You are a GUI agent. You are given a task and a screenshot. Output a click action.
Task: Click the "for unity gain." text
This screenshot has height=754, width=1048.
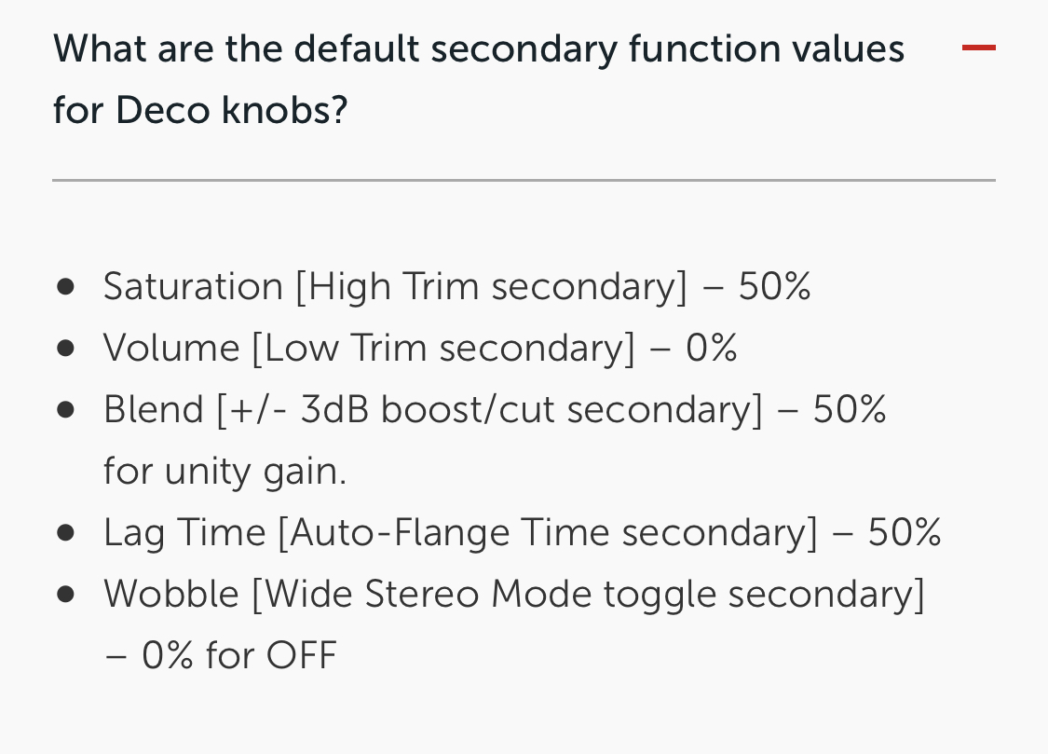pyautogui.click(x=225, y=471)
